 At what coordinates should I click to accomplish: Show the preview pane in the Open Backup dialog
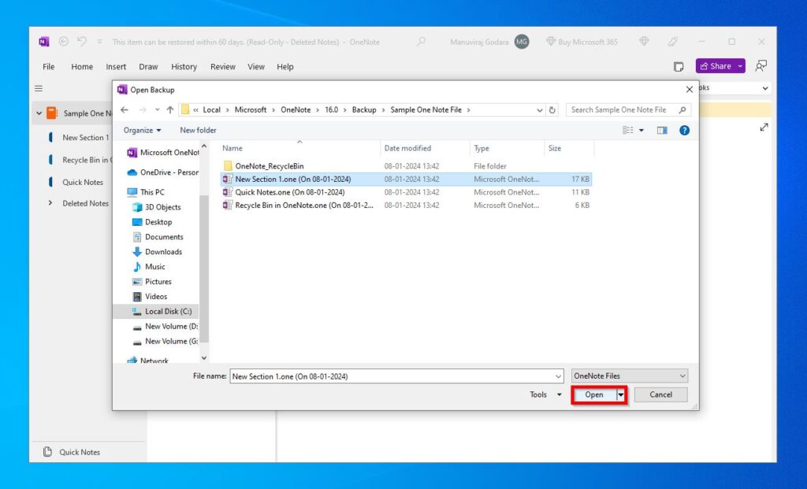coord(662,130)
